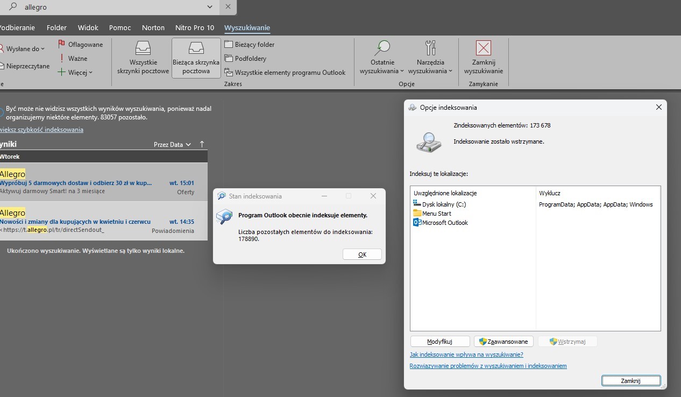Click Zamknij button in Opcje indeksowania
The image size is (681, 397).
pyautogui.click(x=631, y=380)
